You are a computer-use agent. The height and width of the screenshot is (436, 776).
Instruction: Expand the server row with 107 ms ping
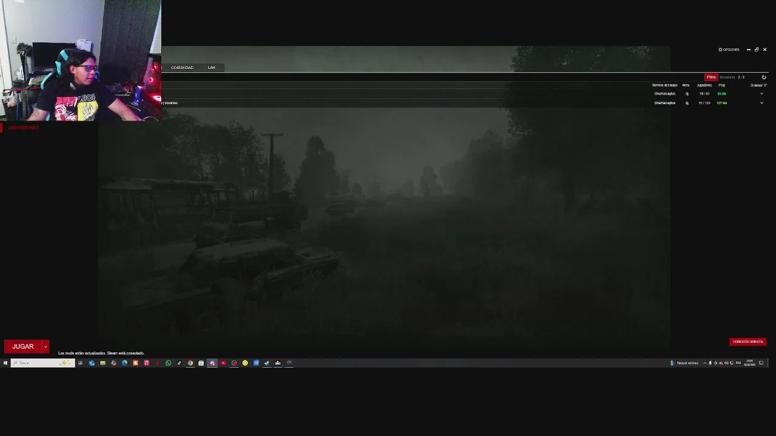(761, 103)
